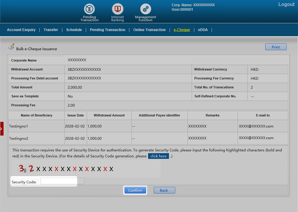This screenshot has height=212, width=298.
Task: Open the eDDA menu
Action: point(203,30)
